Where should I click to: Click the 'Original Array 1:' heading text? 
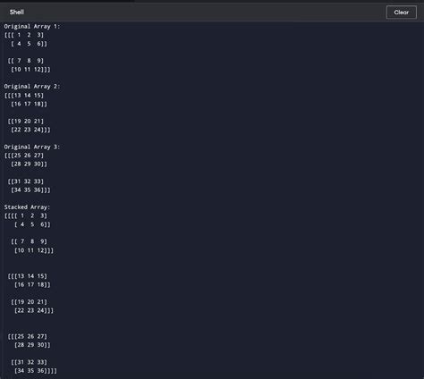32,26
